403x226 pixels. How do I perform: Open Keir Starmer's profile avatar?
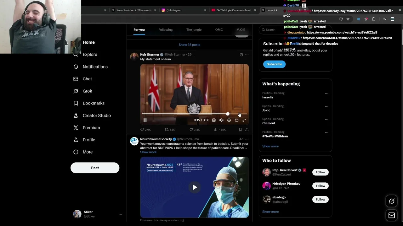point(134,57)
